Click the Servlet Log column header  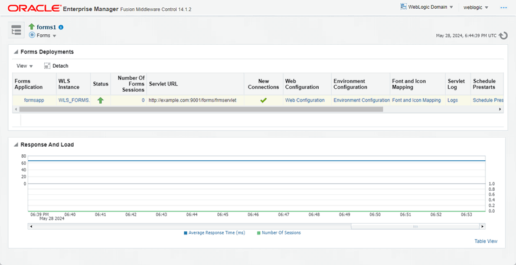point(458,84)
